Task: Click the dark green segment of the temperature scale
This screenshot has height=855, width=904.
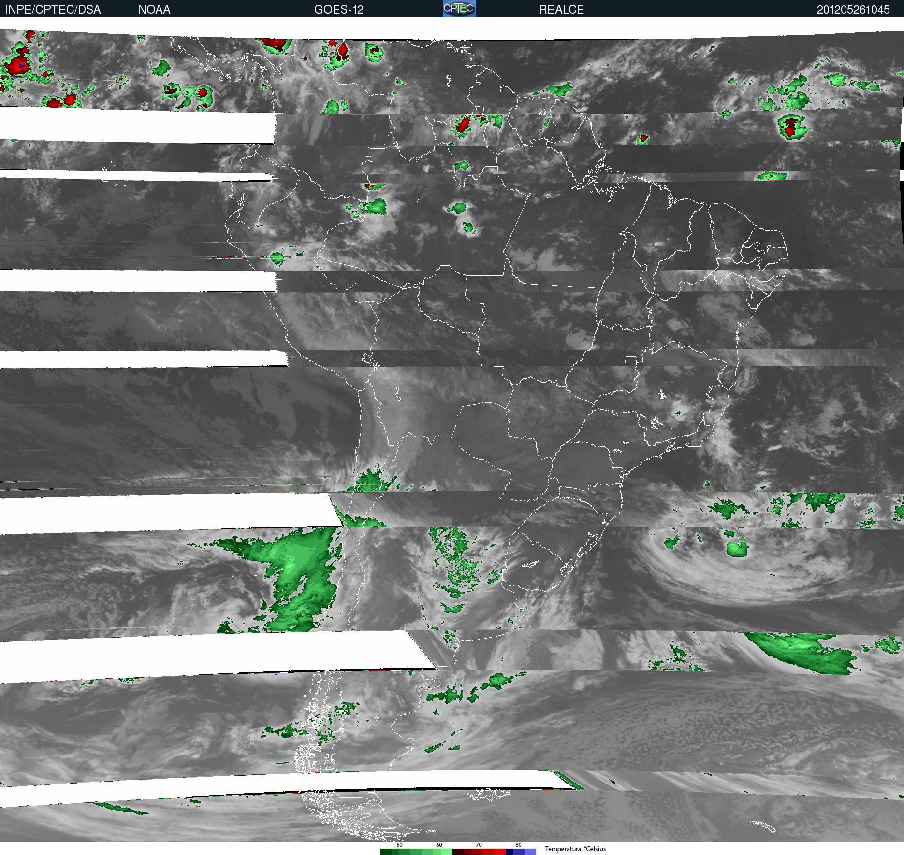Action: (386, 852)
